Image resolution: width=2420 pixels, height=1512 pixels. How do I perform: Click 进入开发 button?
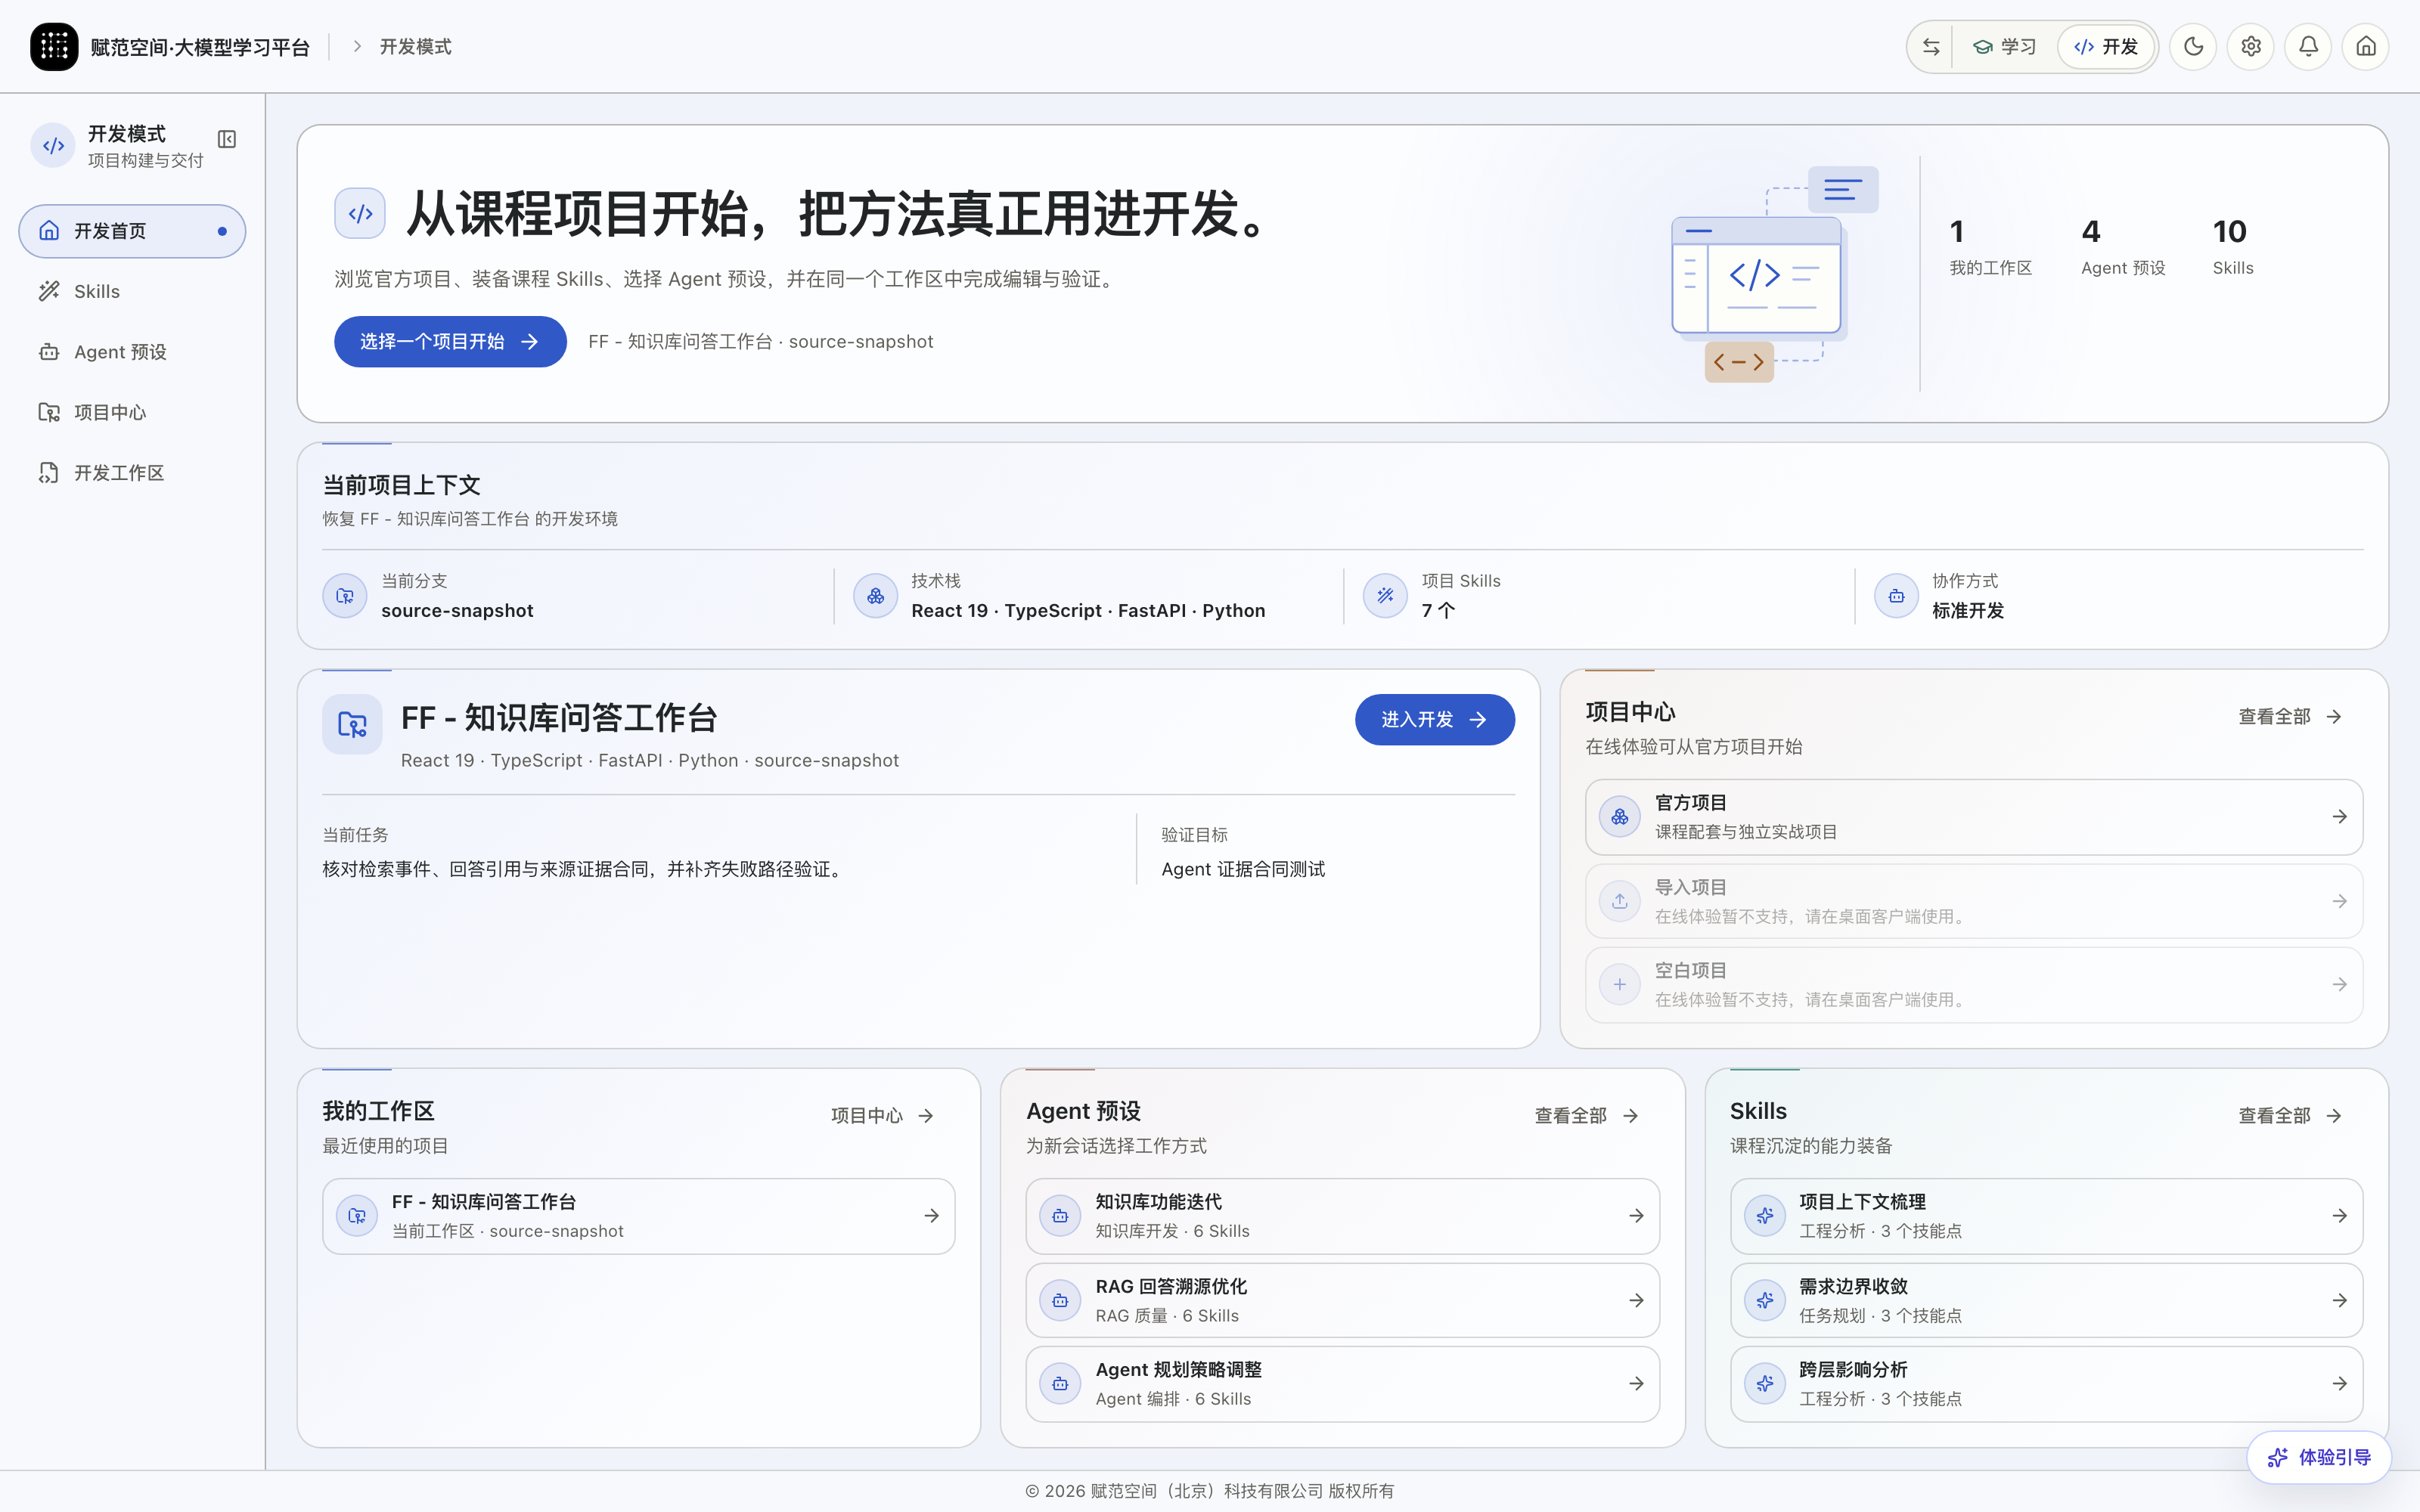coord(1434,720)
